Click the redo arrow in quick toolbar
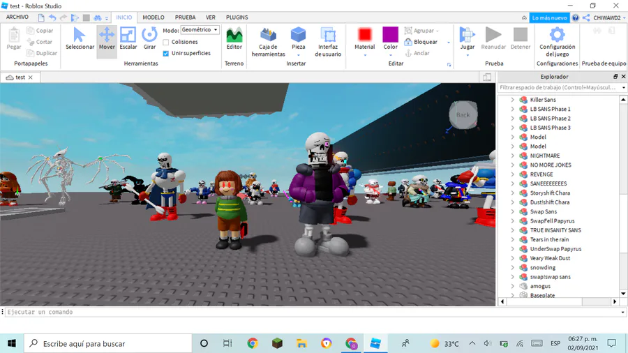This screenshot has width=628, height=353. 63,17
